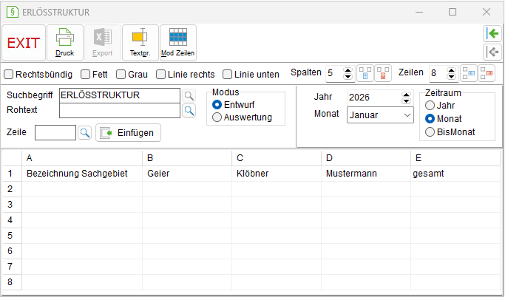
Task: Select column header A
Action: (82, 158)
